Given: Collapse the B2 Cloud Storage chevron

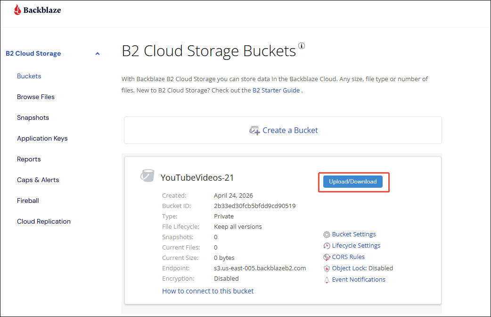Looking at the screenshot, I should click(x=98, y=54).
